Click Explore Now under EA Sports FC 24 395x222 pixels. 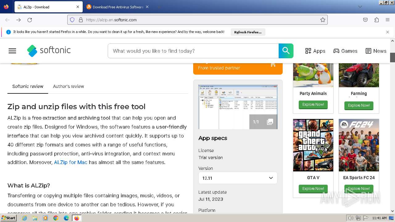pyautogui.click(x=359, y=189)
